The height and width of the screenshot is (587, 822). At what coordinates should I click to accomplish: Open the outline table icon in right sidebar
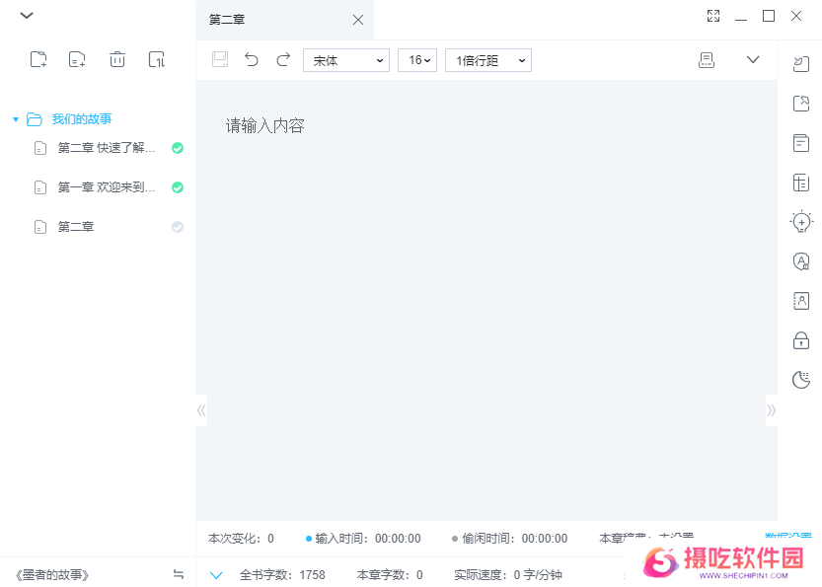point(801,183)
